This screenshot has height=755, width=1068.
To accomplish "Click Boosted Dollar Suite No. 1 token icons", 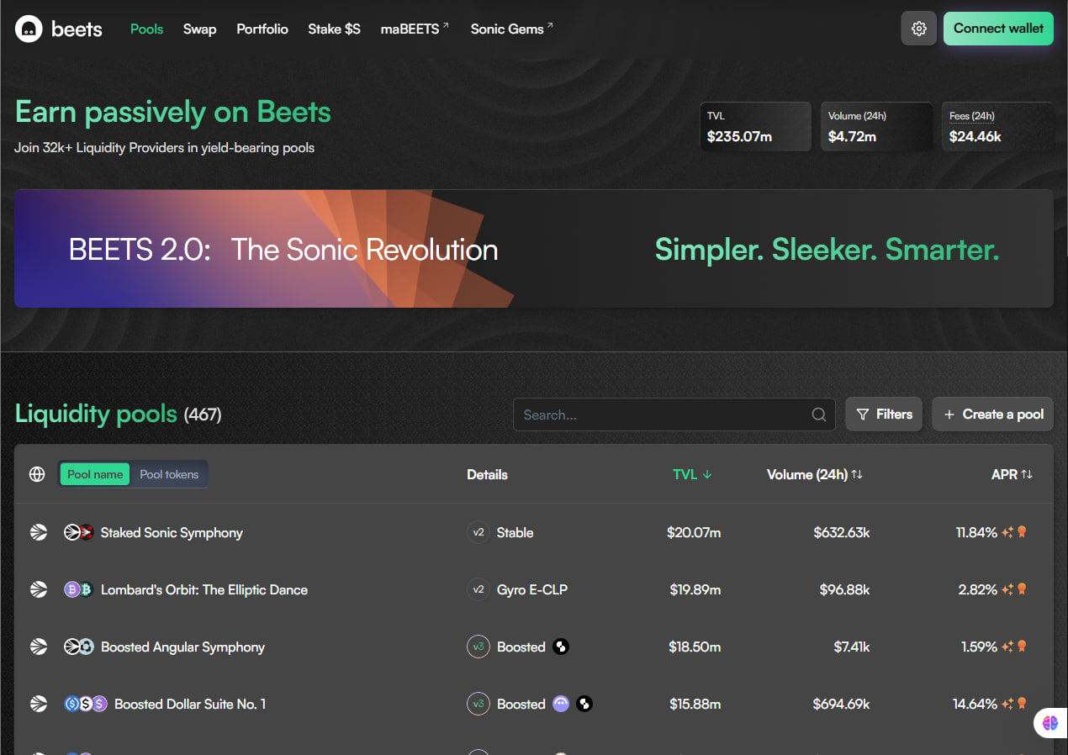I will coord(86,704).
